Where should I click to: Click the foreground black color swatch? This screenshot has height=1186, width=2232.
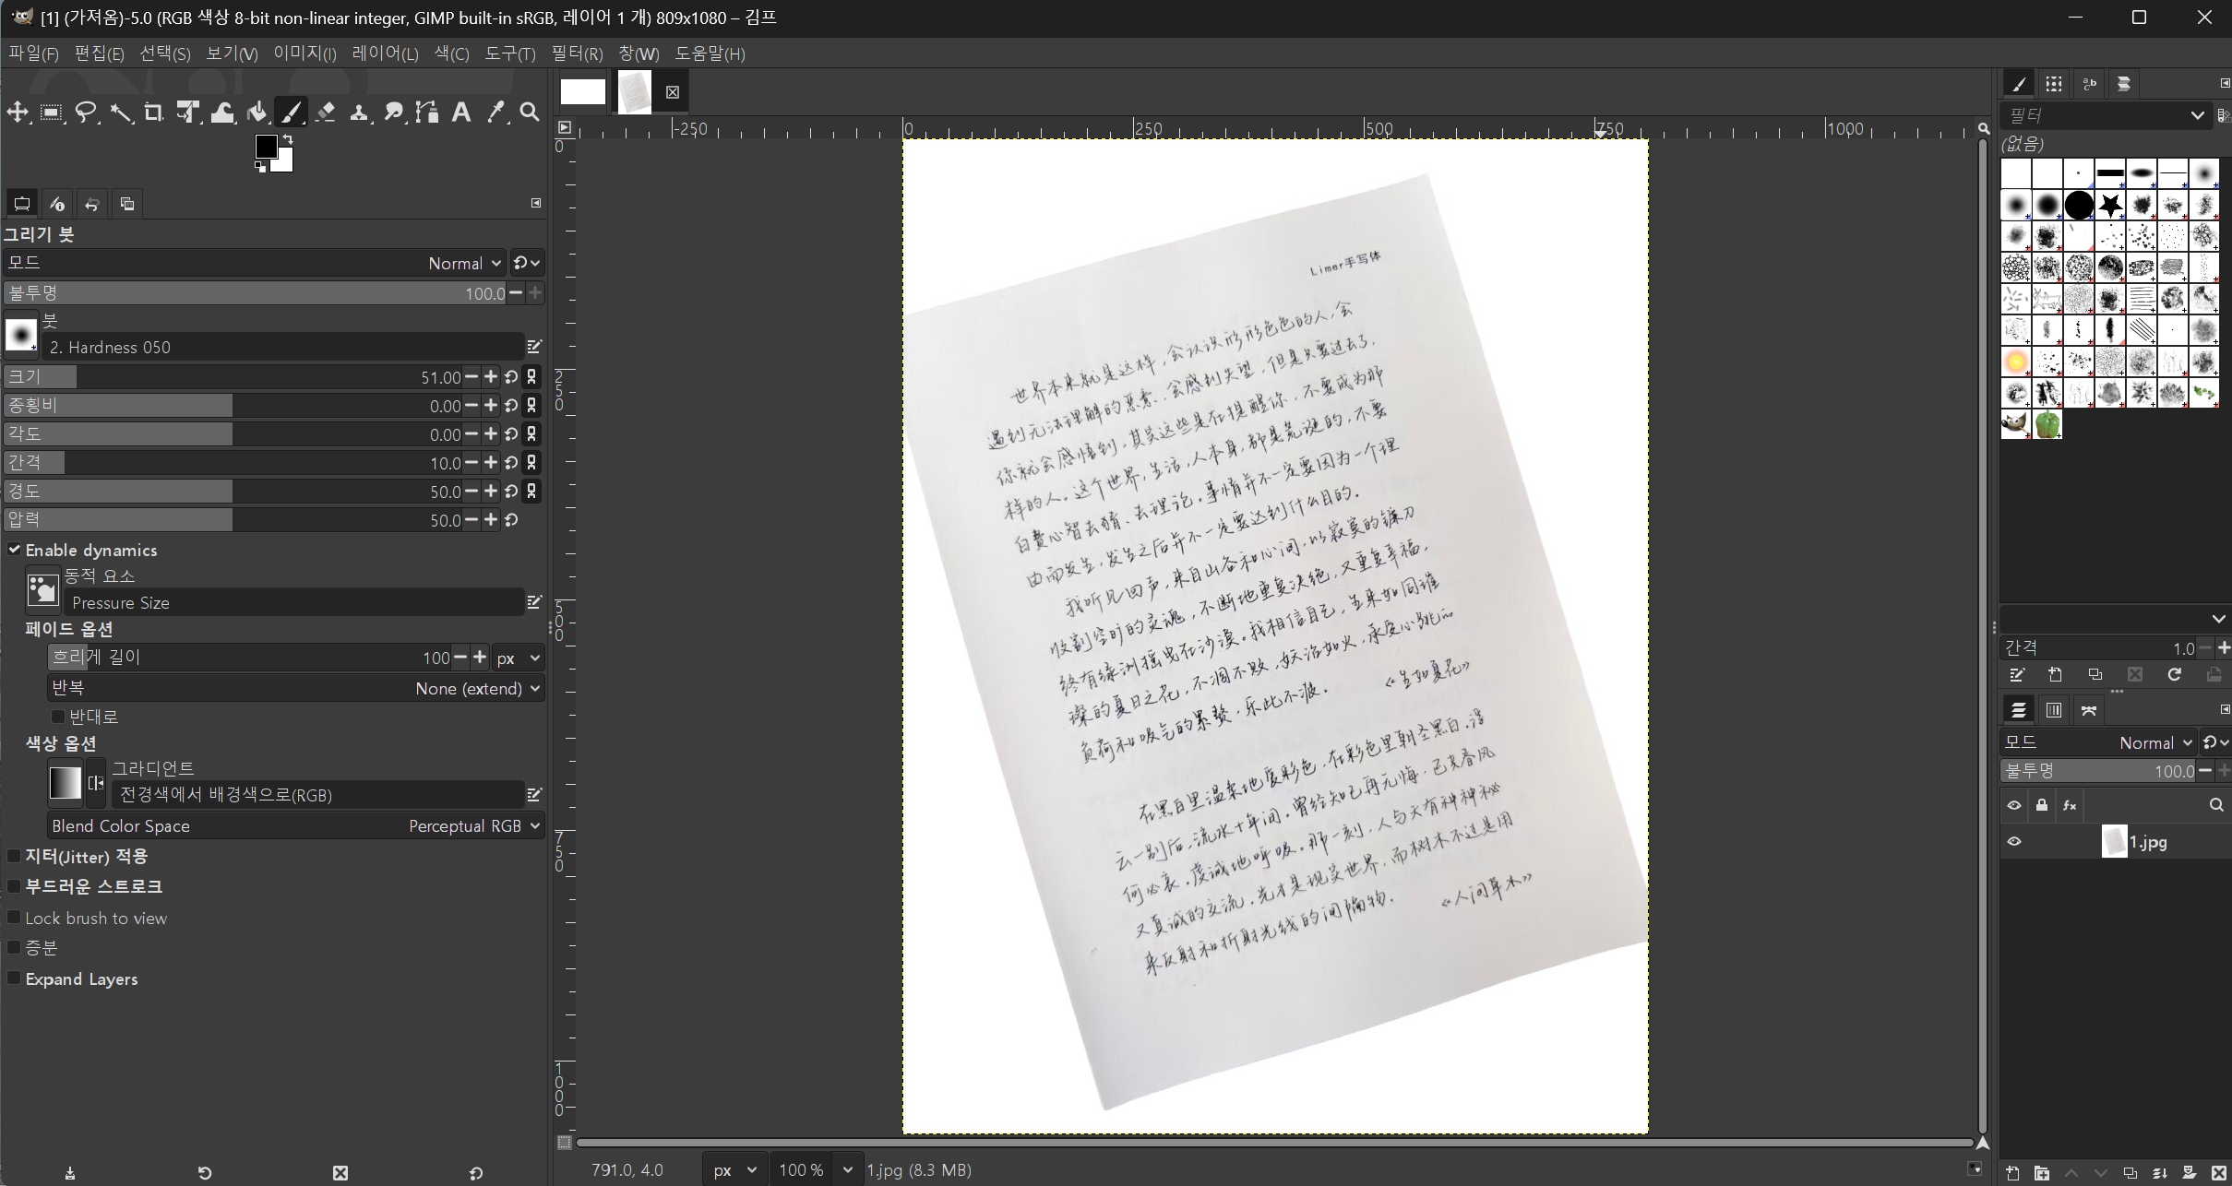click(x=266, y=147)
